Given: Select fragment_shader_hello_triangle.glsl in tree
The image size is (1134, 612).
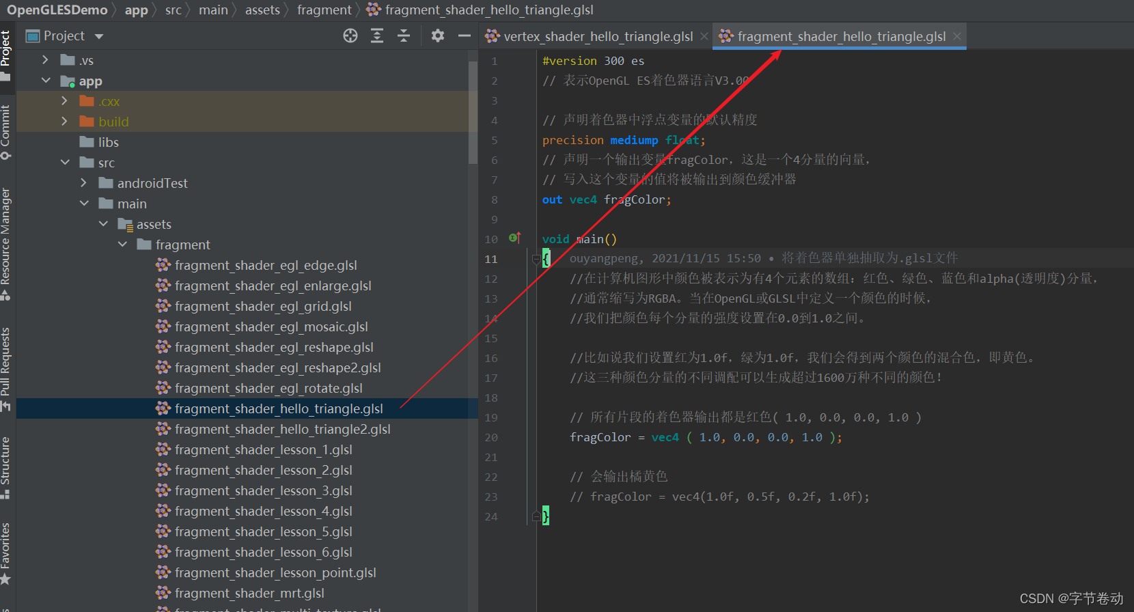Looking at the screenshot, I should point(279,408).
